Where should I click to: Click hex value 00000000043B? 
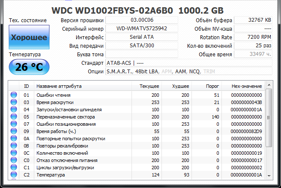click(x=246, y=102)
